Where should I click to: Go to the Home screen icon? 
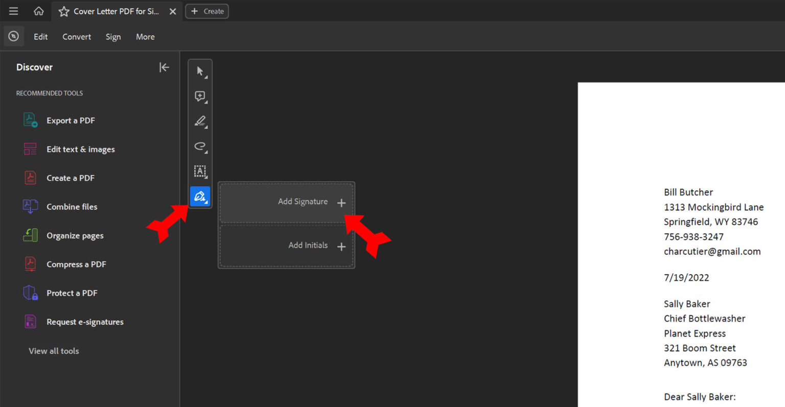coord(38,11)
